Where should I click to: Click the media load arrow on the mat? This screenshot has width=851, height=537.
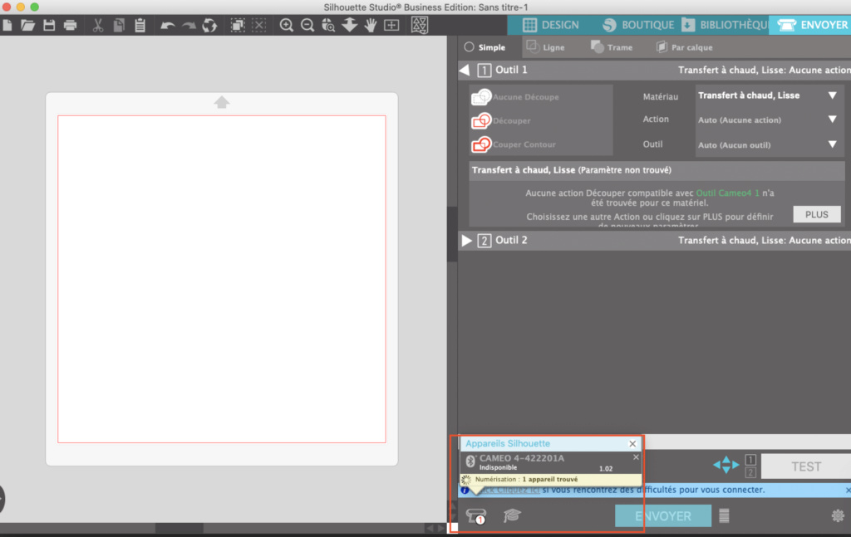tap(221, 102)
